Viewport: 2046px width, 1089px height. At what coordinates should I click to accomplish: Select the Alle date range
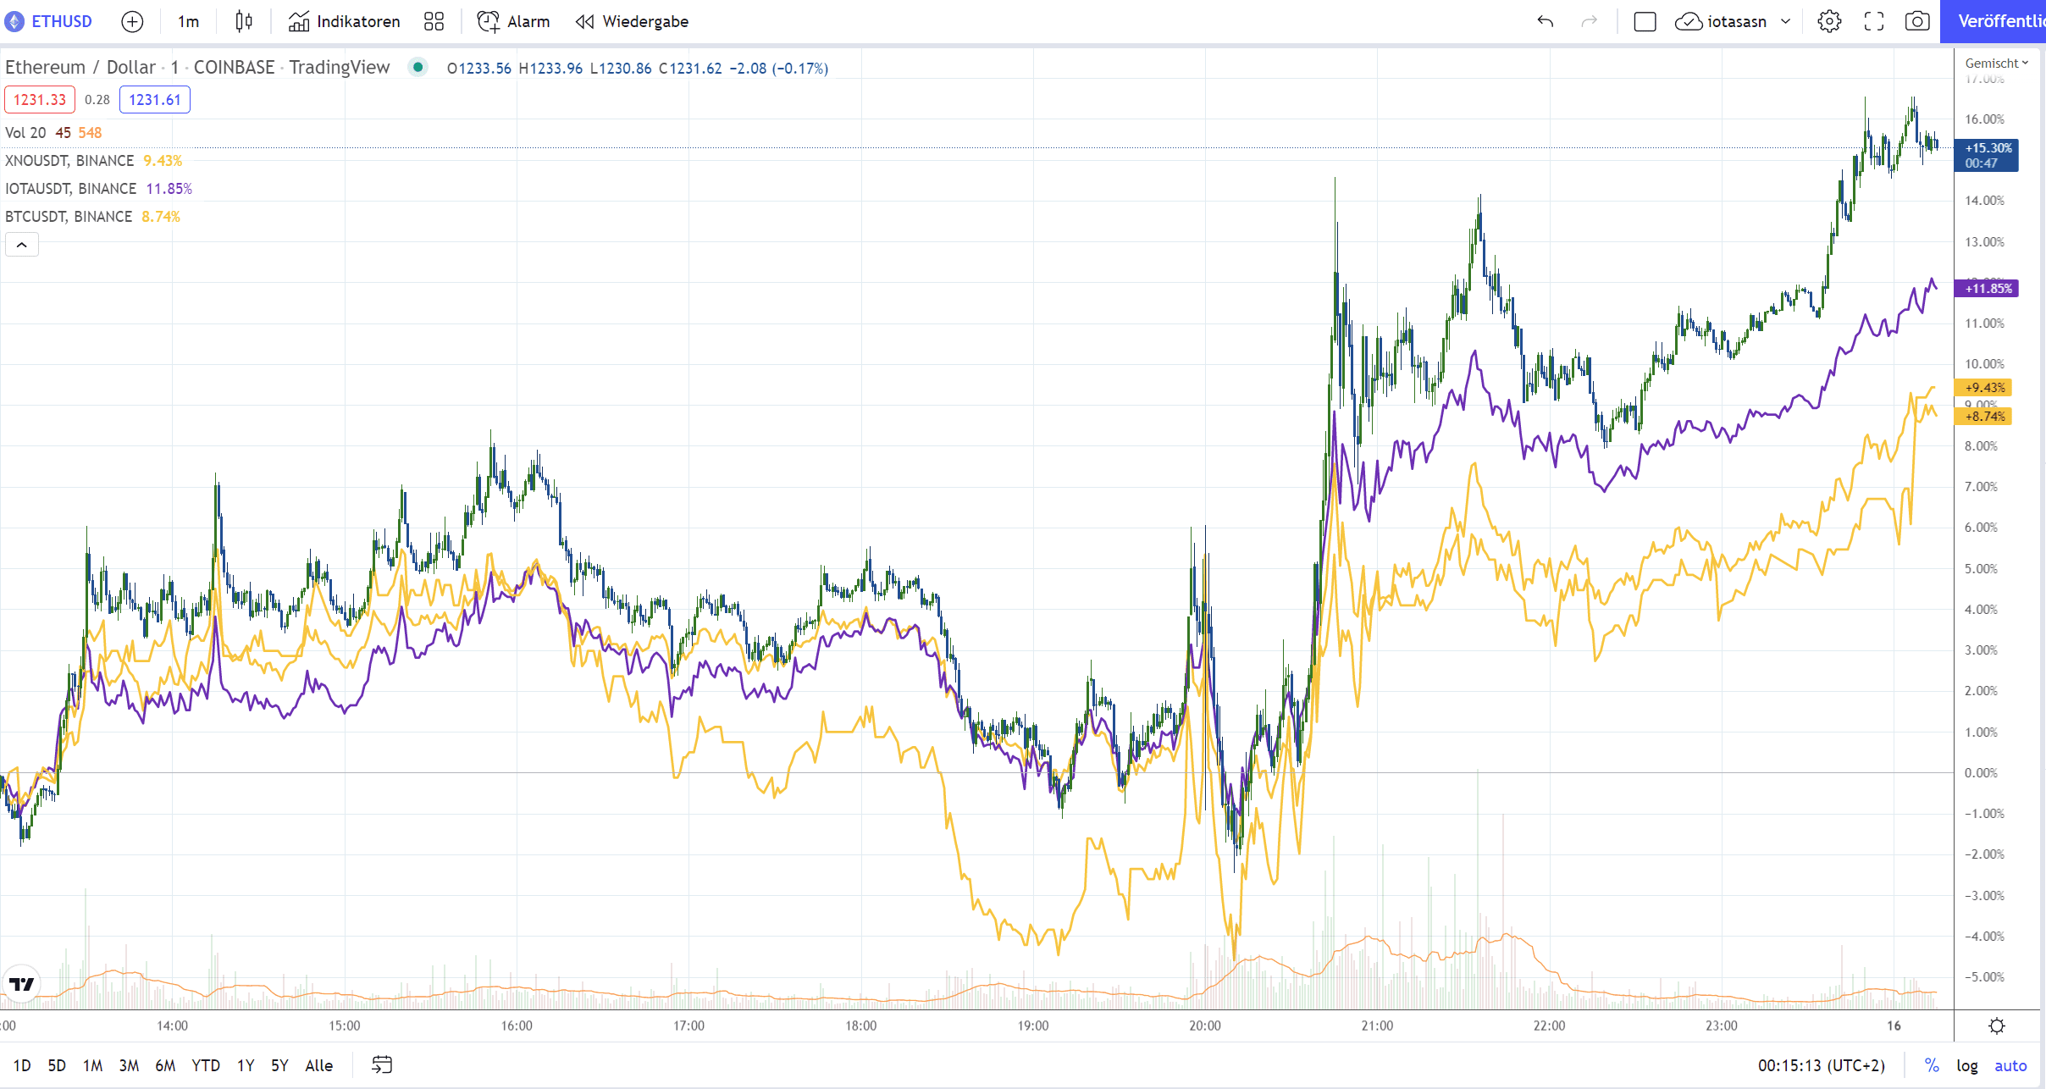click(x=318, y=1065)
